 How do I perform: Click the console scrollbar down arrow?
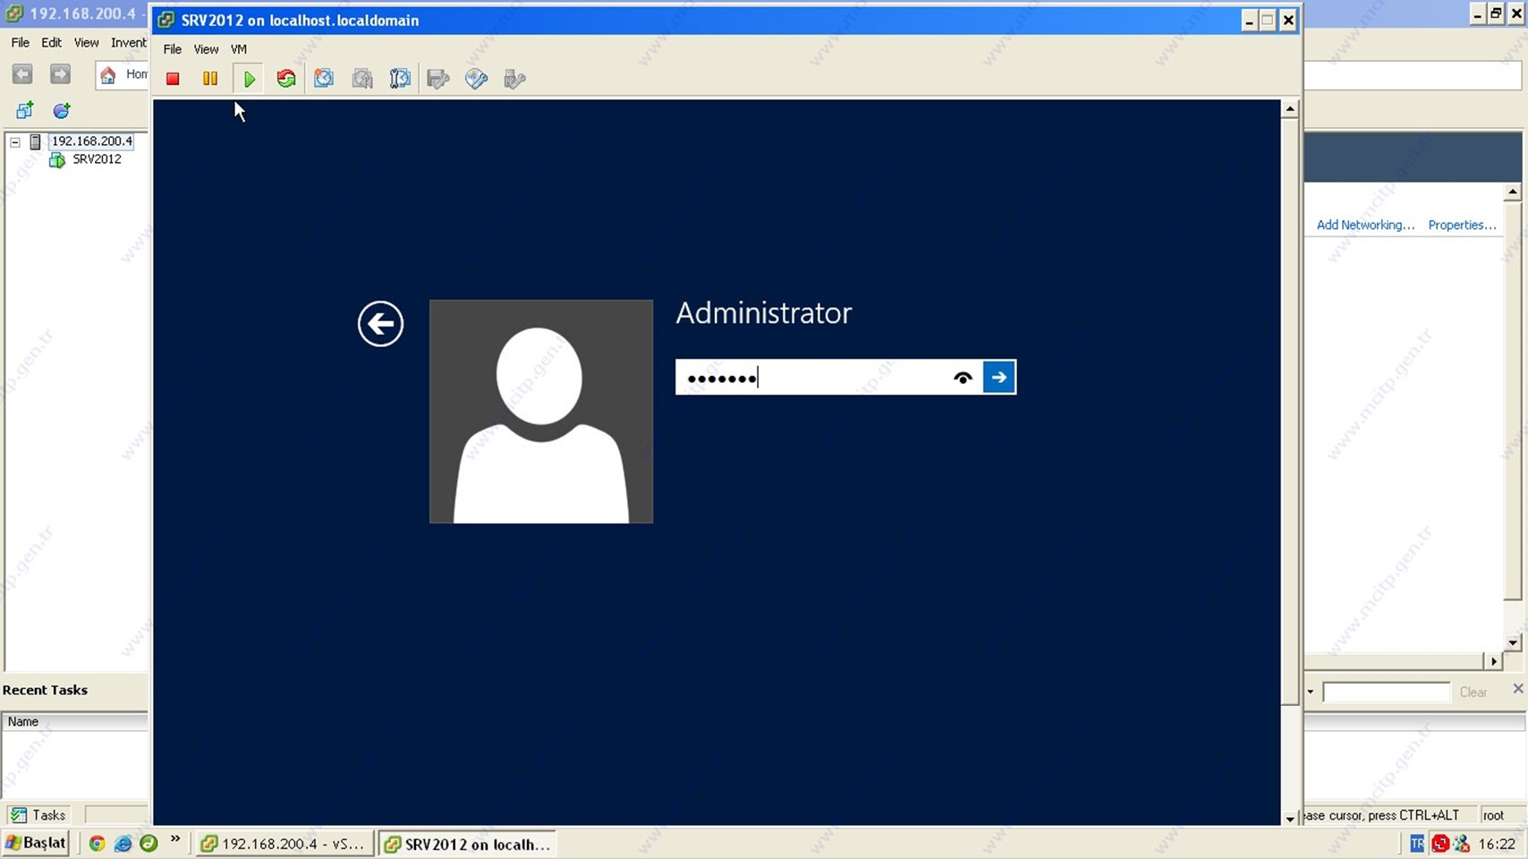click(x=1289, y=818)
